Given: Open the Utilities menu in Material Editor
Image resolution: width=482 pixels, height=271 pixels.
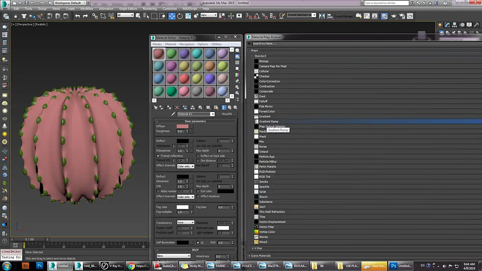Looking at the screenshot, I should click(x=216, y=44).
